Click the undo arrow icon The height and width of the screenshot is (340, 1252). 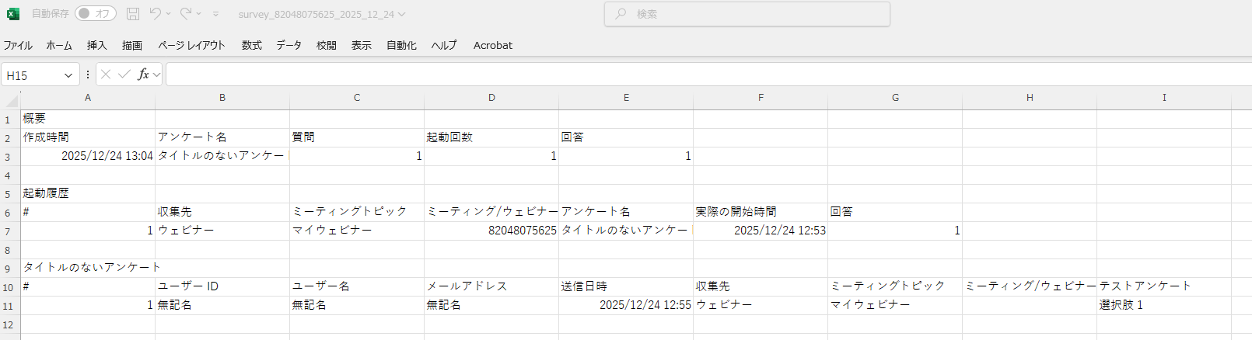155,14
